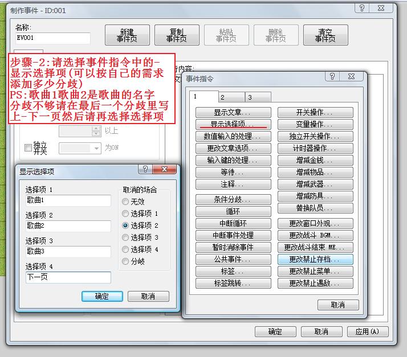This screenshot has width=407, height=357.
Task: Select 选择项 4 cancel radio
Action: pos(125,249)
